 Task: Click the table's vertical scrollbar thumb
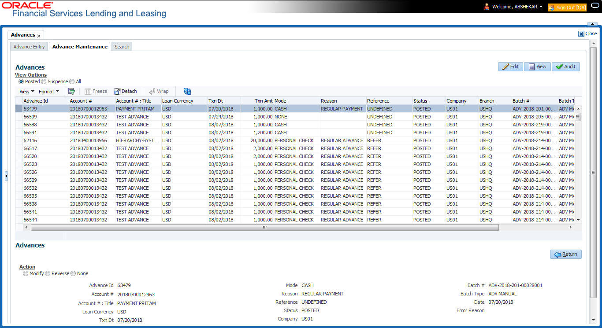tap(578, 117)
